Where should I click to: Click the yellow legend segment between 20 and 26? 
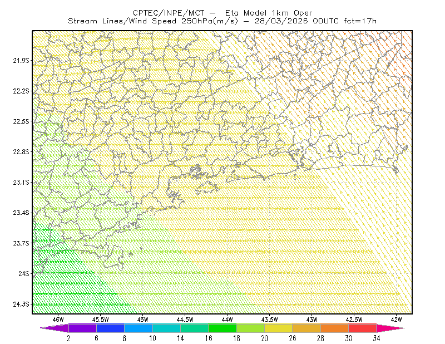tap(279, 328)
